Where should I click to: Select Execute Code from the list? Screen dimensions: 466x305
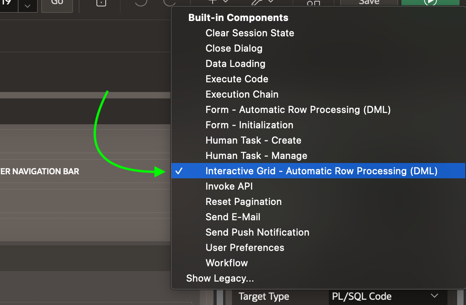[x=237, y=79]
